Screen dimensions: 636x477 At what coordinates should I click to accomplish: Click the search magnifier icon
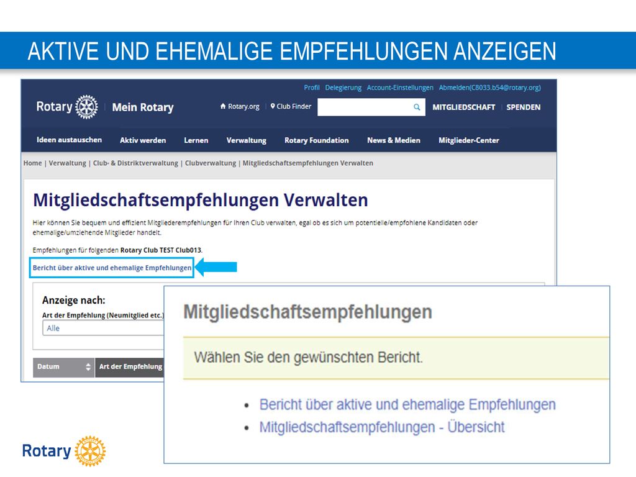point(417,107)
